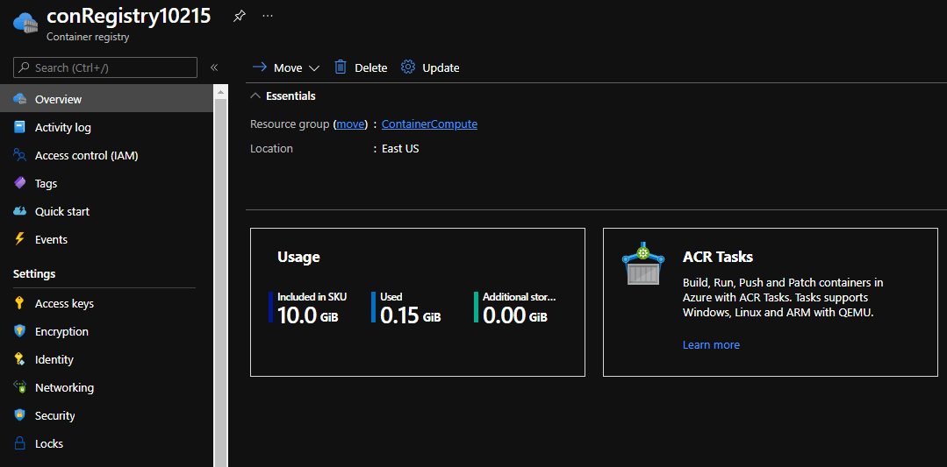The width and height of the screenshot is (947, 467).
Task: Open Access control (IAM) page
Action: coord(86,155)
